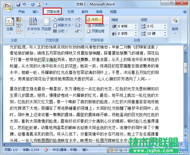Switch to the 审阅 tab
The height and width of the screenshot is (155, 190).
(99, 12)
